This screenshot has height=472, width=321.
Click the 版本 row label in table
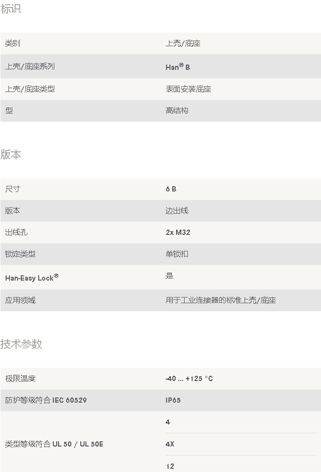tap(13, 211)
